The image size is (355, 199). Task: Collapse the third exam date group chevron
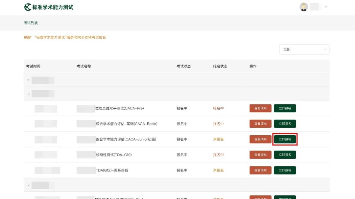[29, 185]
